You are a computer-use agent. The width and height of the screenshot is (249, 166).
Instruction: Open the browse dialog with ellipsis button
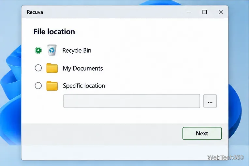pyautogui.click(x=210, y=101)
